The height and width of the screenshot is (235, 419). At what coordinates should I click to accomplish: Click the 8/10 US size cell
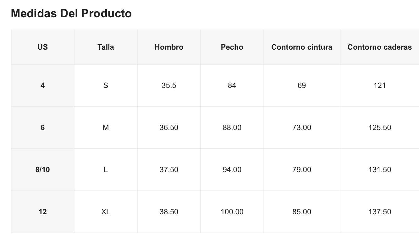click(42, 170)
